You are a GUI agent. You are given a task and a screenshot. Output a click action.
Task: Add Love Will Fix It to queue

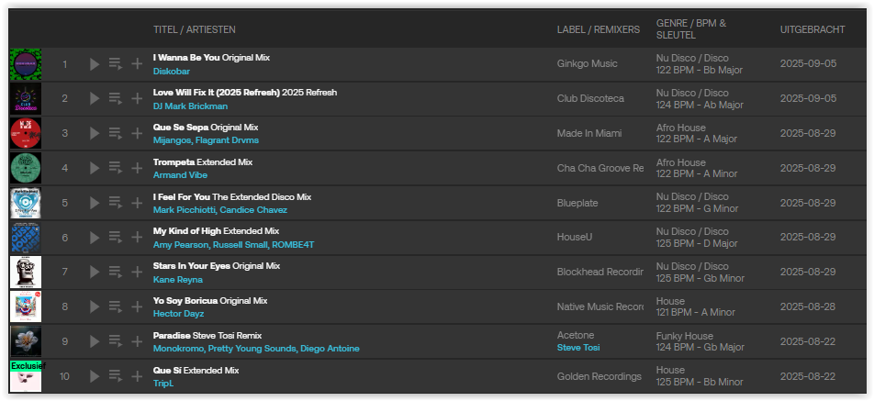point(116,98)
